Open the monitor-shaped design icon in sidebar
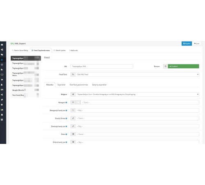The width and height of the screenshot is (205, 185). (x=2, y=75)
